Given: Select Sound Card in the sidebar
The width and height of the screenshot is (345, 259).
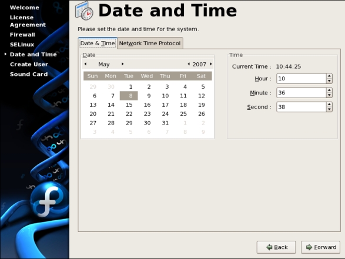Looking at the screenshot, I should [x=29, y=75].
